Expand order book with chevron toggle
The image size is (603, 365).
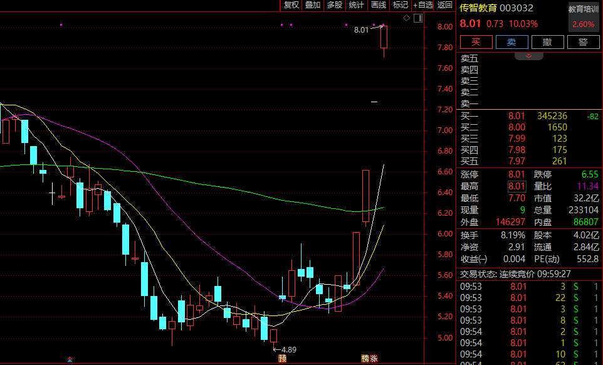click(529, 56)
